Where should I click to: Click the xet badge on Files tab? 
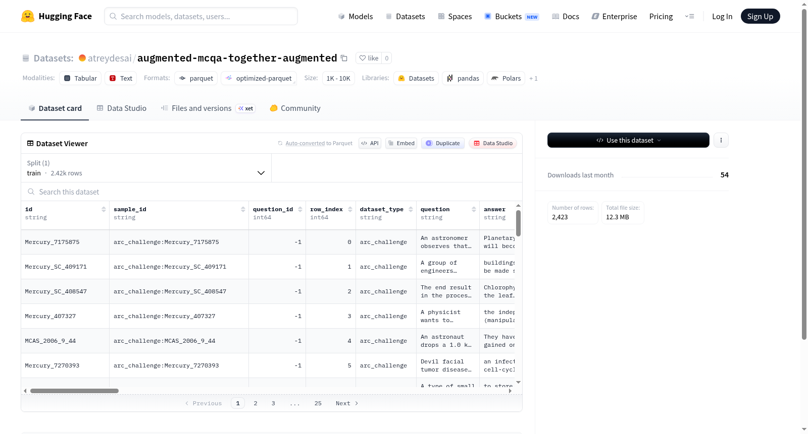coord(246,108)
